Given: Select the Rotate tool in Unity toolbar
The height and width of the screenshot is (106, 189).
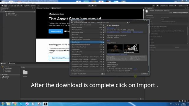Looking at the screenshot, I should 9,6.
